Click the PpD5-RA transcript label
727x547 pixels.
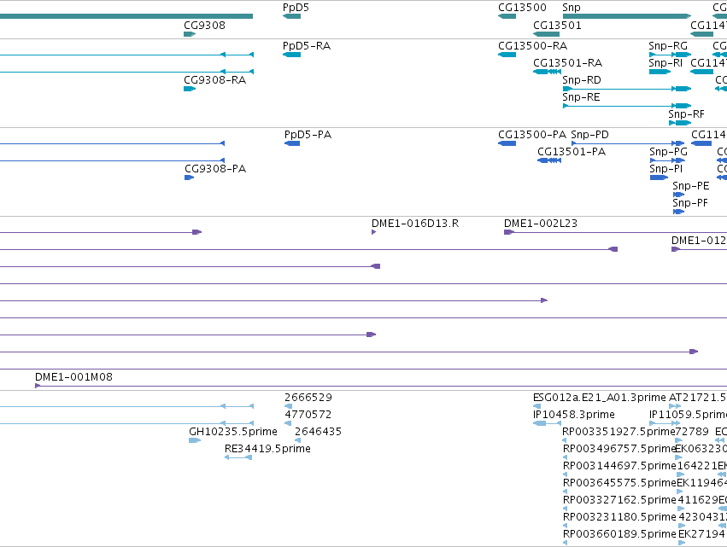tap(307, 46)
